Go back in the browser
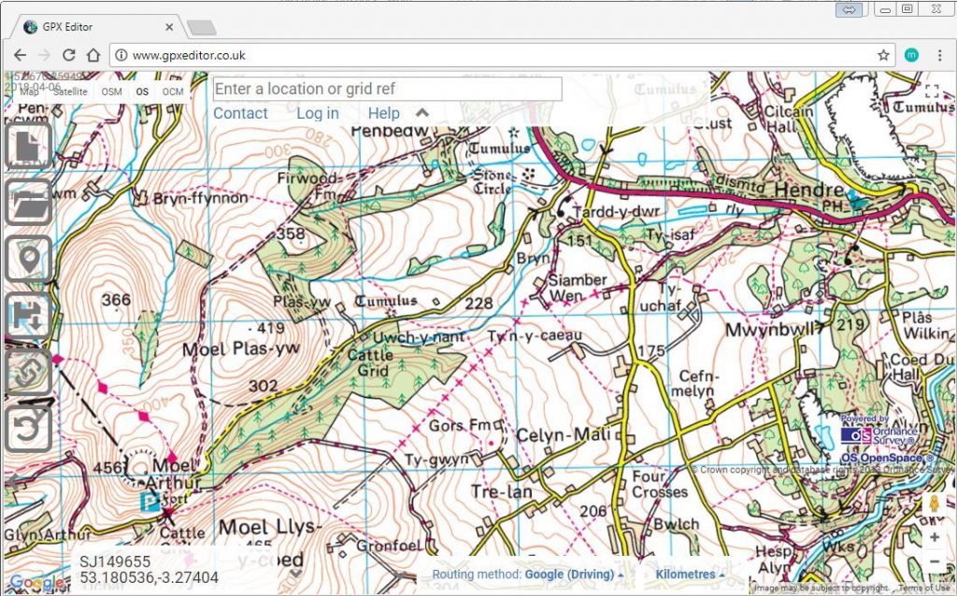Image resolution: width=957 pixels, height=596 pixels. (x=21, y=55)
